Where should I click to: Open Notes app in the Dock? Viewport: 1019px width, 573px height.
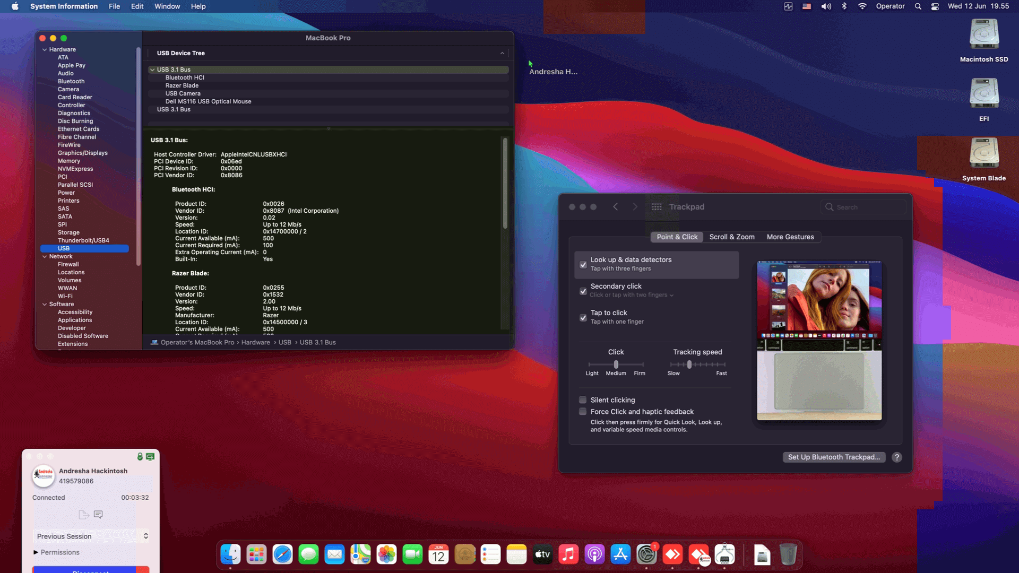(516, 555)
